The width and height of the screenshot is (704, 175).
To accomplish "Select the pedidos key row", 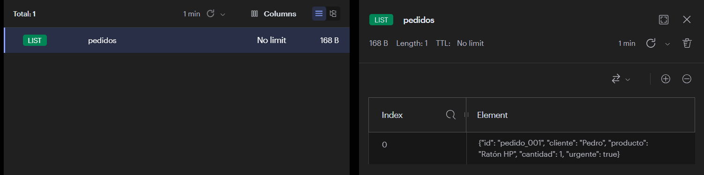I will 177,40.
